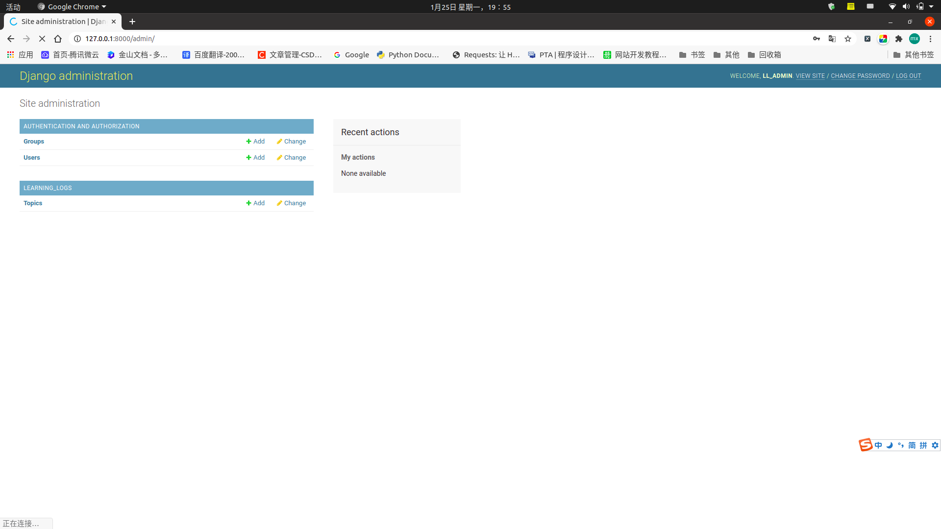Click the site info icon before the URL
The image size is (941, 529).
77,39
